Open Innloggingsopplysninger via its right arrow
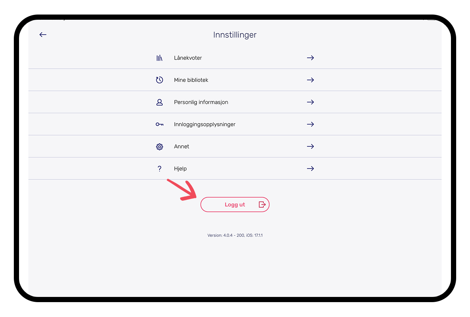This screenshot has width=470, height=317. coord(310,124)
